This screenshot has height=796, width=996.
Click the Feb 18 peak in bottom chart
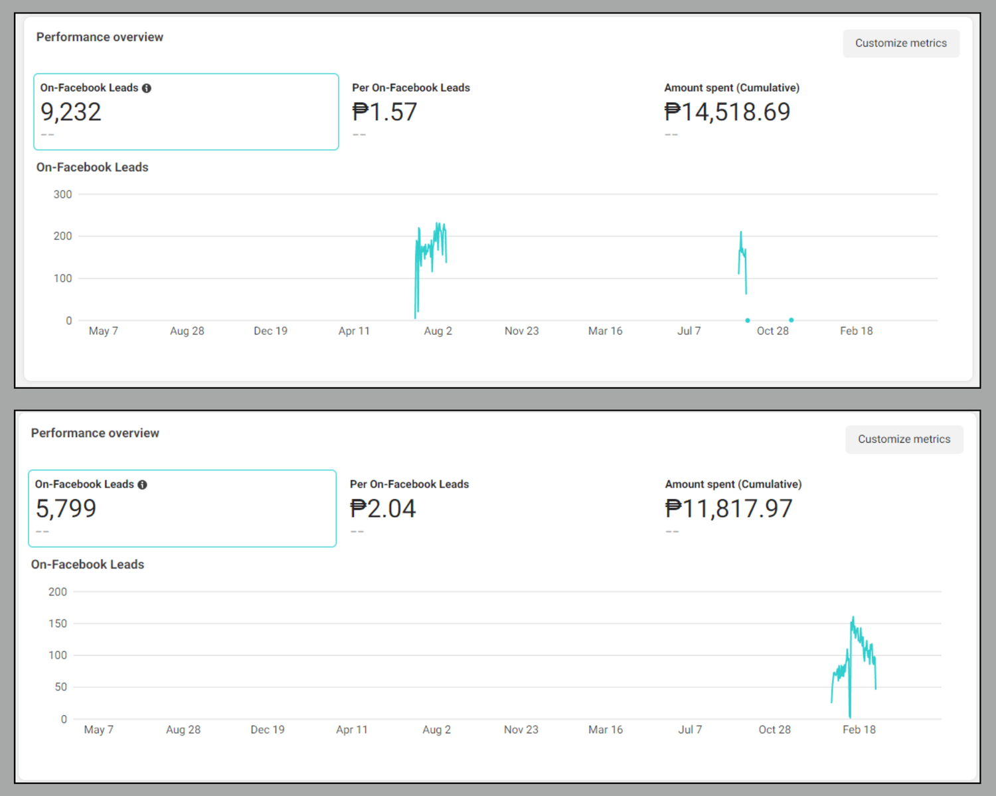tap(853, 620)
